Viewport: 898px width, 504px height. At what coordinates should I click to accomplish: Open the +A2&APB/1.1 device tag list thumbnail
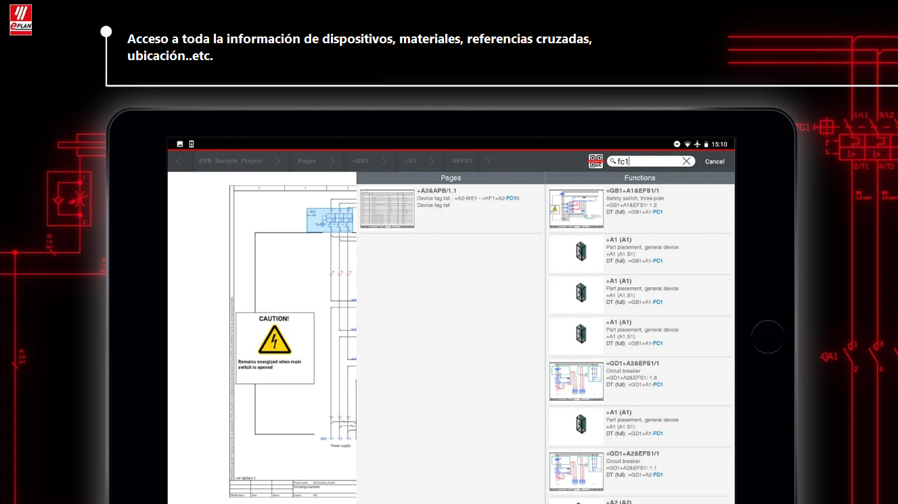click(387, 209)
